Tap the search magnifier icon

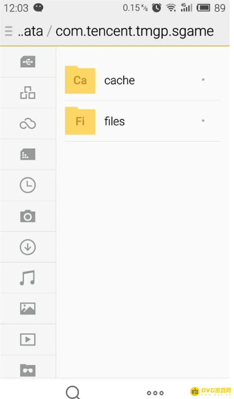(x=73, y=392)
